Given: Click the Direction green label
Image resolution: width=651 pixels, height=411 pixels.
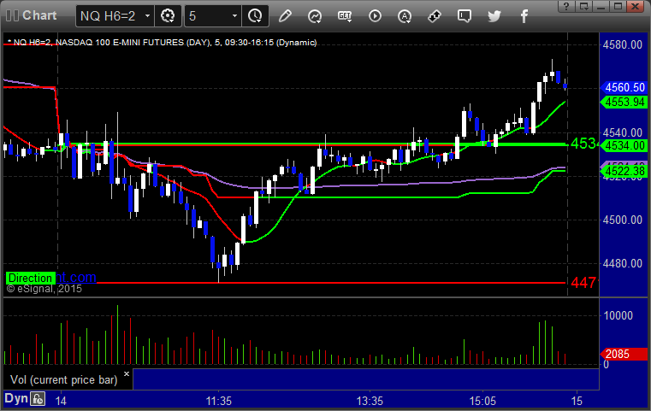Looking at the screenshot, I should click(x=30, y=278).
